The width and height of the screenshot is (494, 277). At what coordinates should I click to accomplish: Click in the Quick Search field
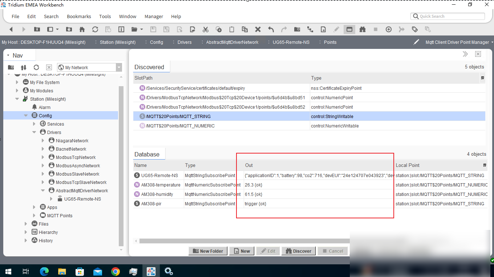[448, 16]
